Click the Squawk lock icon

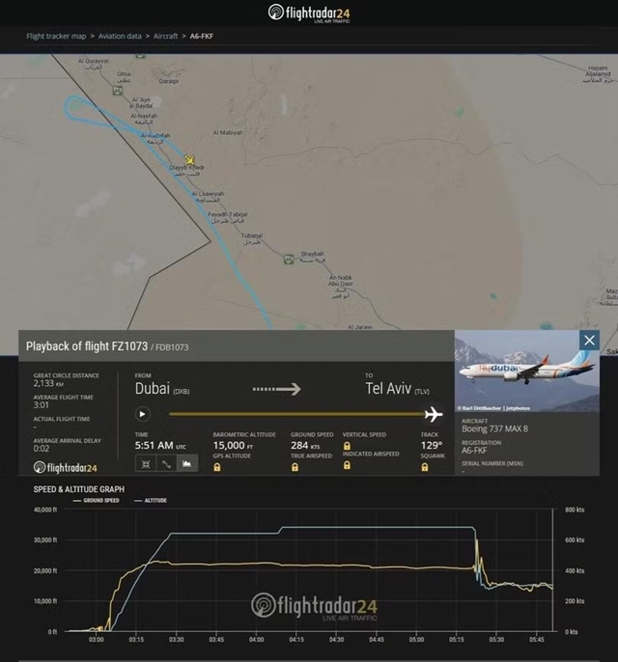[425, 467]
